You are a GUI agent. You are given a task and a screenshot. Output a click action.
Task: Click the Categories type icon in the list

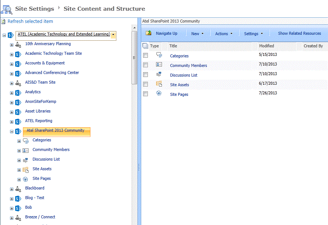(159, 55)
